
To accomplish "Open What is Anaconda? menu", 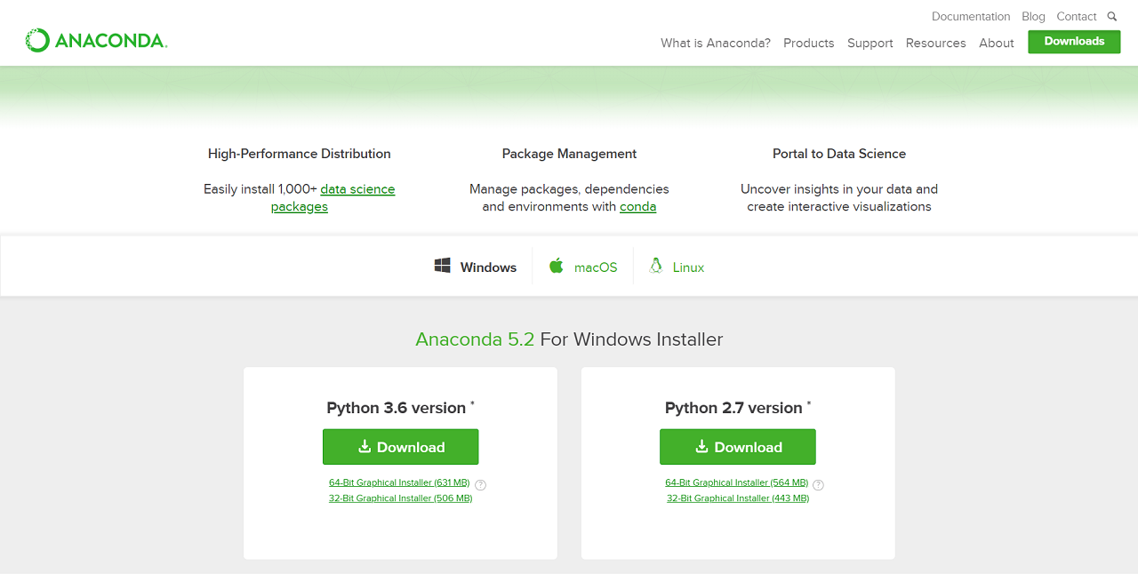I will click(x=716, y=43).
